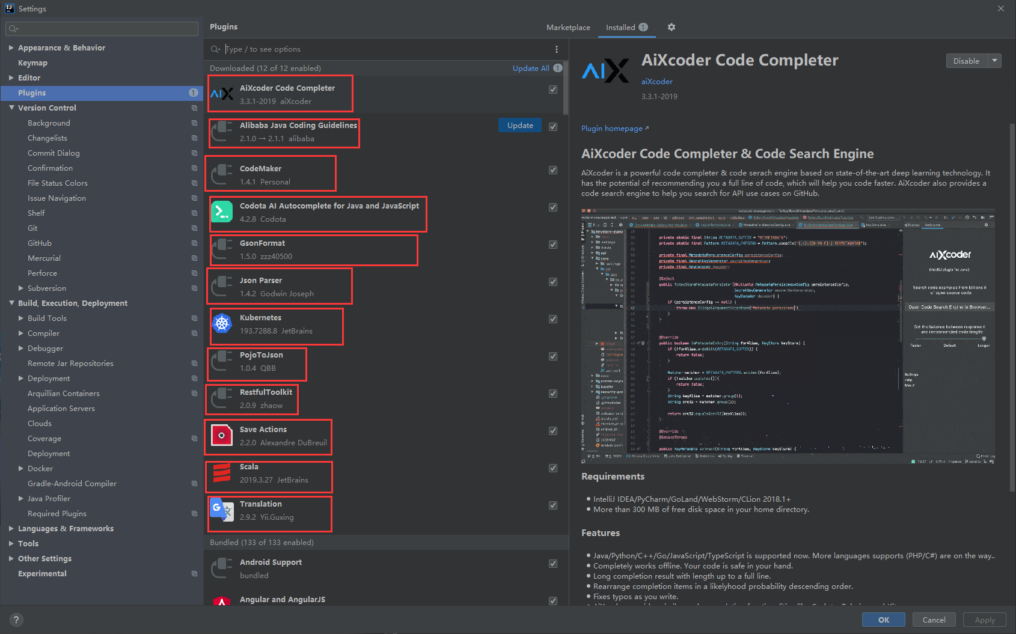Expand the Docker node
1016x634 pixels.
(x=21, y=468)
